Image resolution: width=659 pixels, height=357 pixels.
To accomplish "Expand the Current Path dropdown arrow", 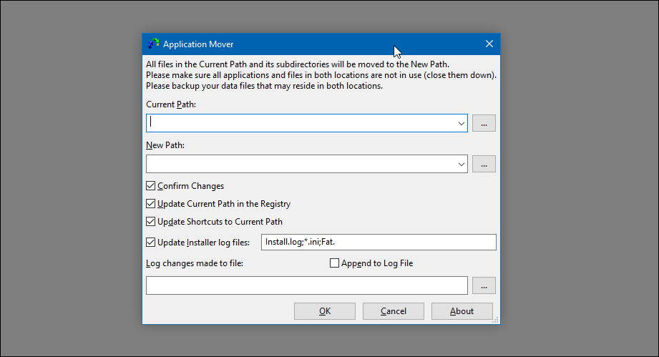I will pos(461,124).
